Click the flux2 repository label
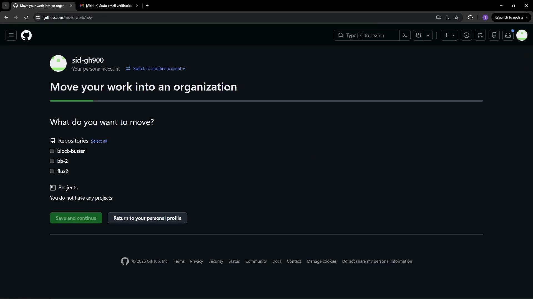Screen dimensions: 533x299 (x=63, y=171)
